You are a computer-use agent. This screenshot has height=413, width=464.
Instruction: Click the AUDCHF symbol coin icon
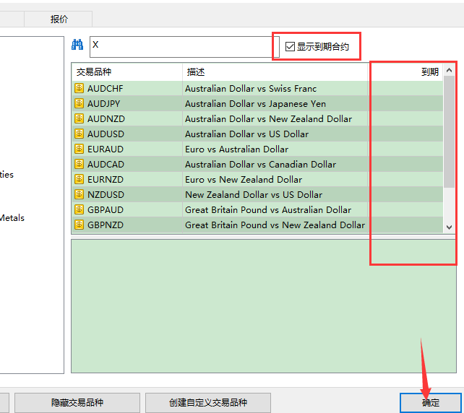point(79,89)
